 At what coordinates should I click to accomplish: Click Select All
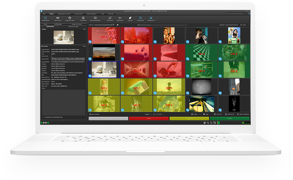(x=218, y=114)
